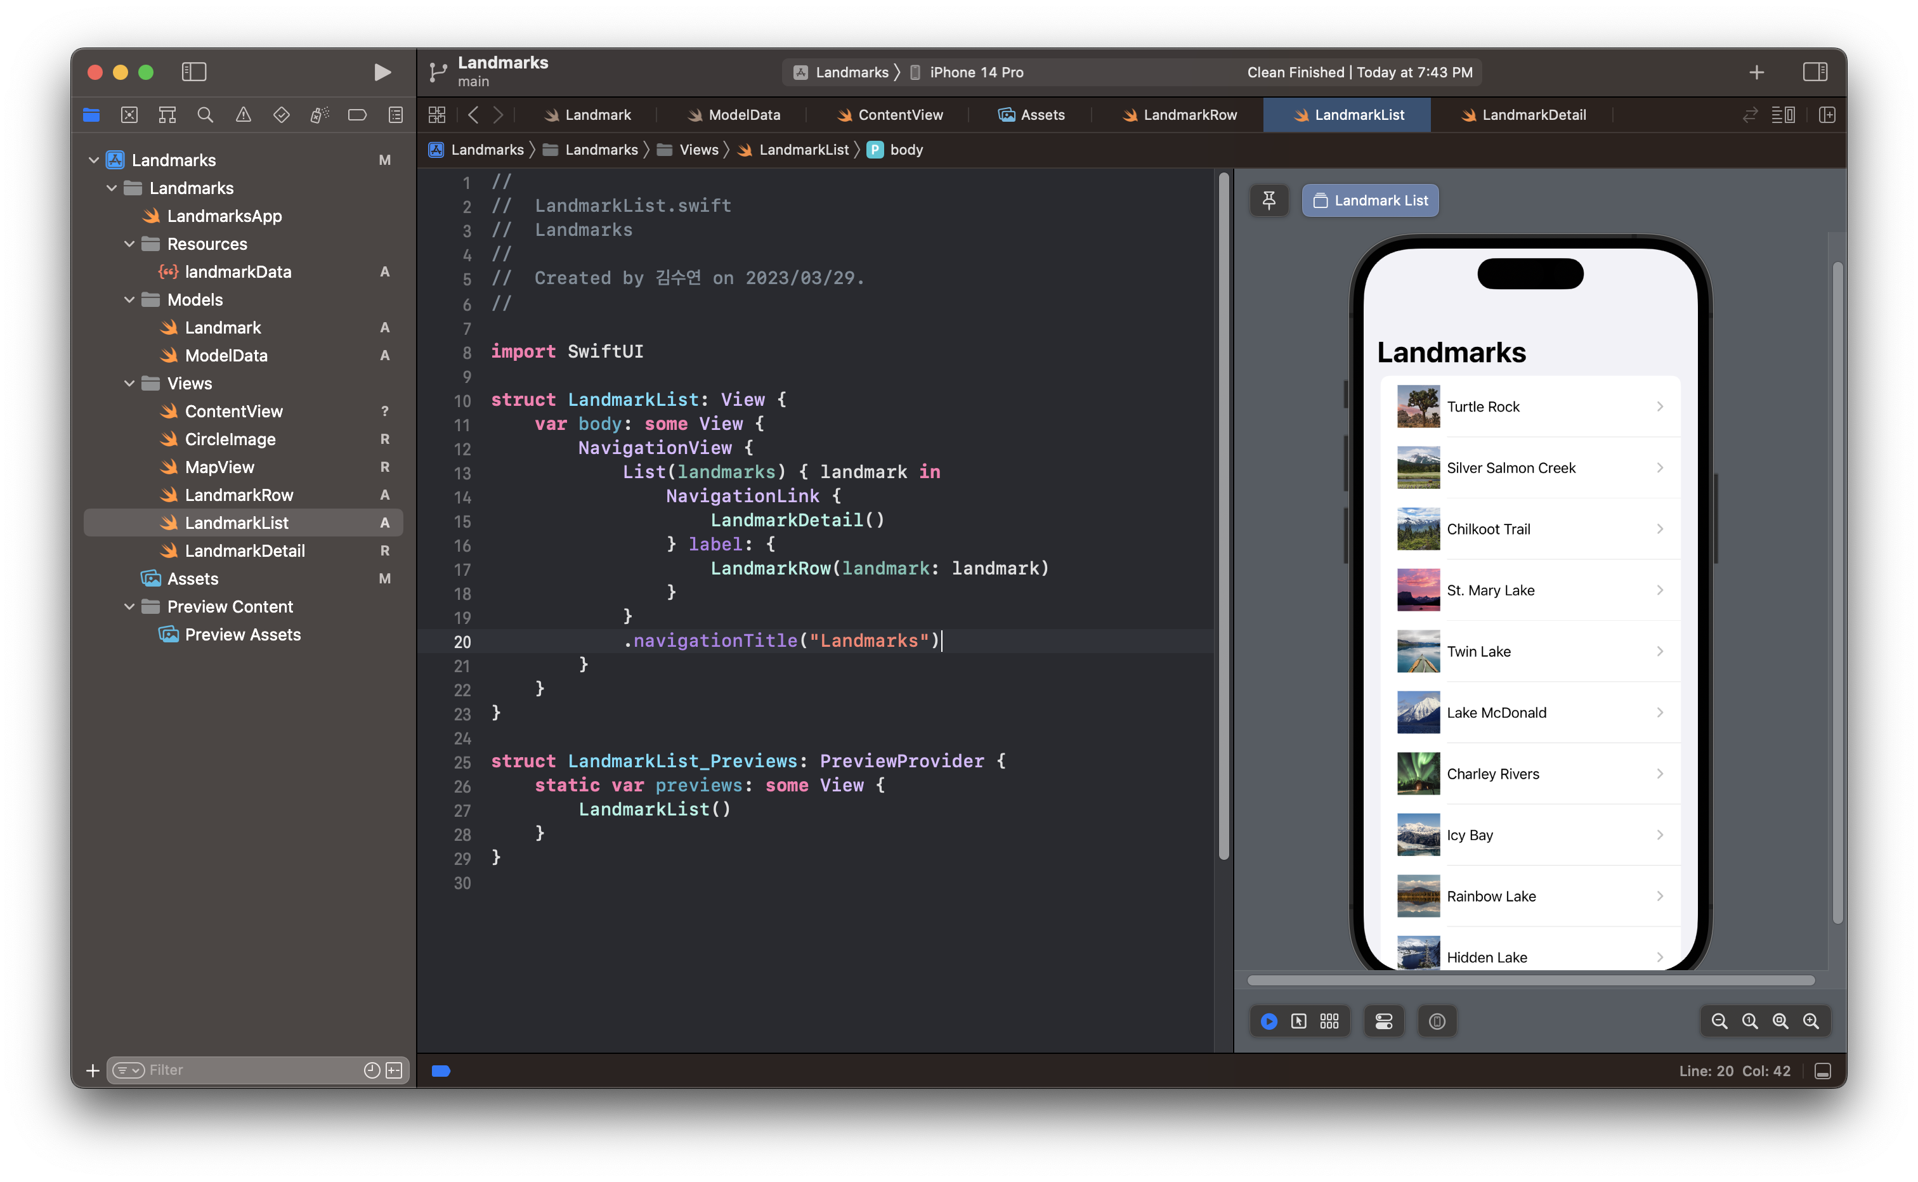
Task: Open the Breakpoint navigator icon
Action: click(x=357, y=115)
